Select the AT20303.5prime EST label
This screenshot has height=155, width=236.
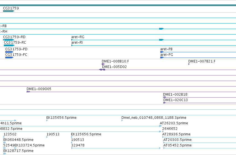point(177,140)
